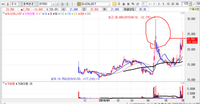Select the 일 (daily) chart period

114,4
